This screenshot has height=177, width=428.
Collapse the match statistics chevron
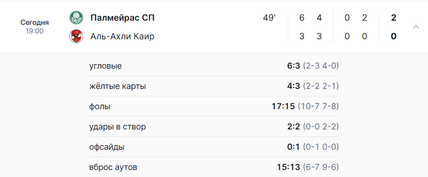(416, 27)
